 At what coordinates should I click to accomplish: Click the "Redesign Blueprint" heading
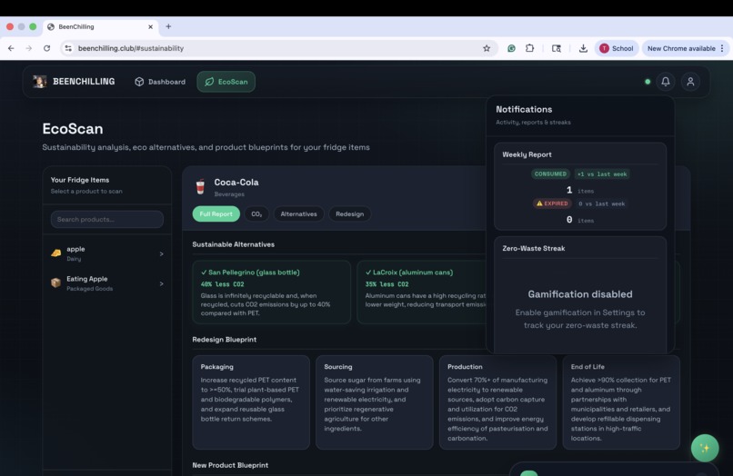tap(225, 340)
